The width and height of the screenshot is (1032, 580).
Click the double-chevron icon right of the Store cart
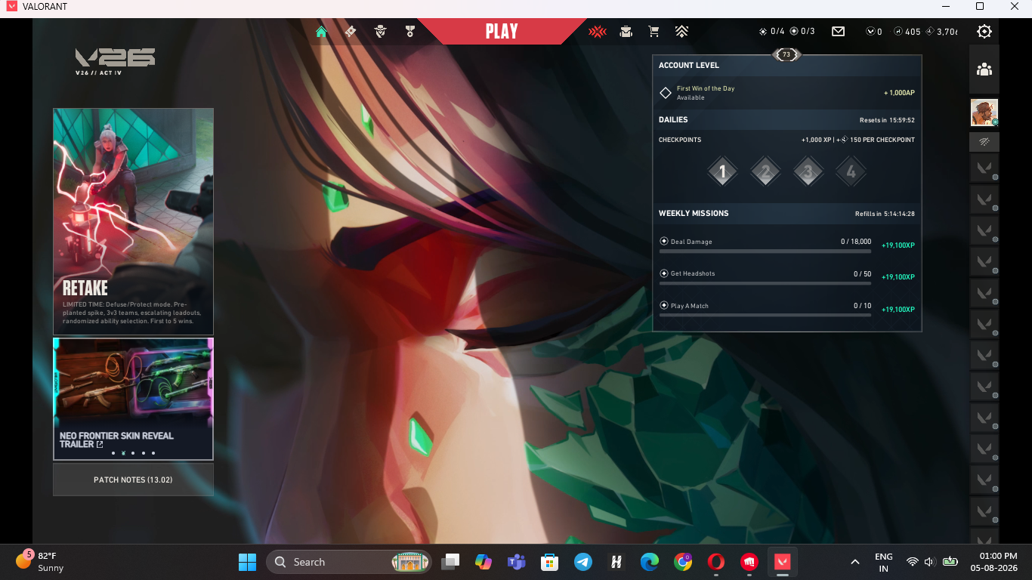pos(681,32)
